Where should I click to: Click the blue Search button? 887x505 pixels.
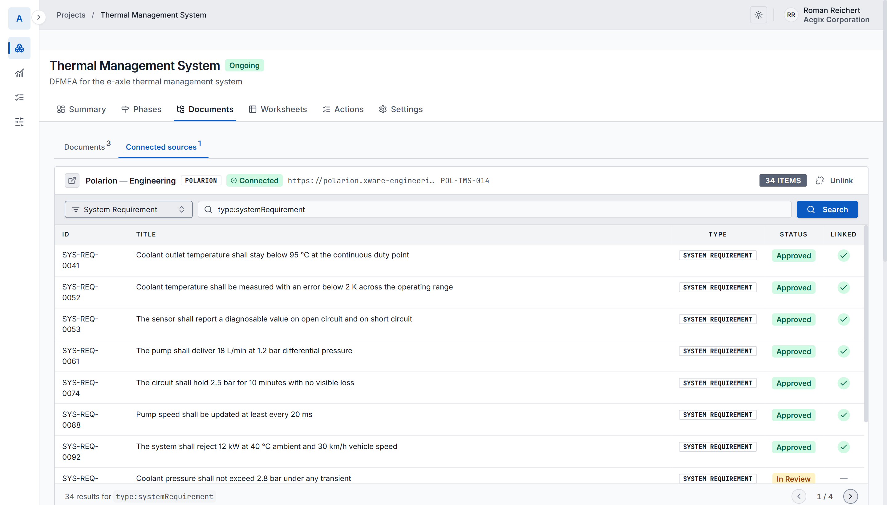827,209
